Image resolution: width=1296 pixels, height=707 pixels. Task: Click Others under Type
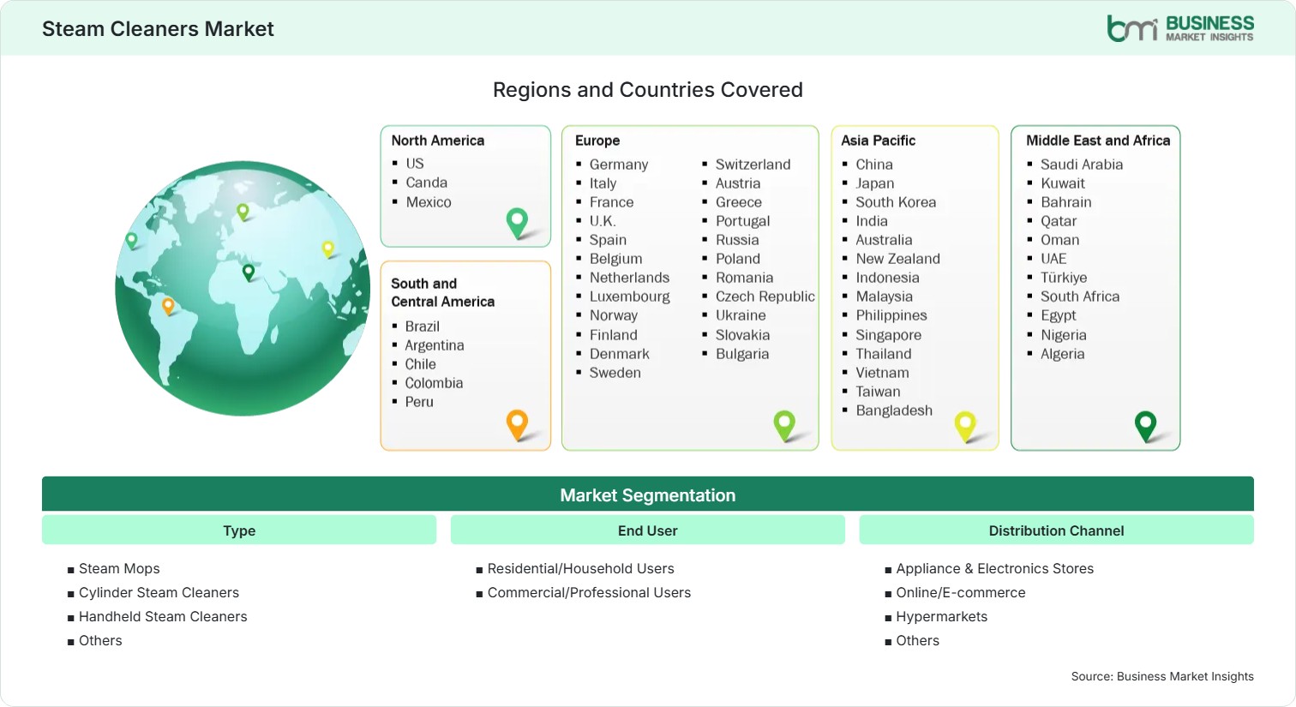pyautogui.click(x=100, y=640)
